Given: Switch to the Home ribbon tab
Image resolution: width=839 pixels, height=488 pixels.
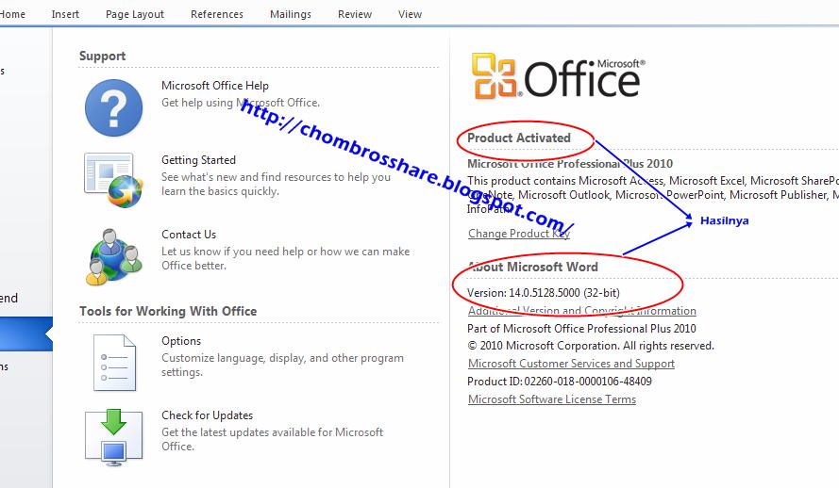Looking at the screenshot, I should 11,14.
